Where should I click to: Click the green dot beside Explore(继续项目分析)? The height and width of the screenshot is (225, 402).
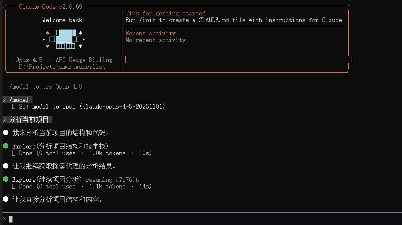(x=6, y=179)
